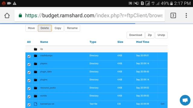Click the players folder icon
The width and height of the screenshot is (193, 108).
click(x=36, y=64)
